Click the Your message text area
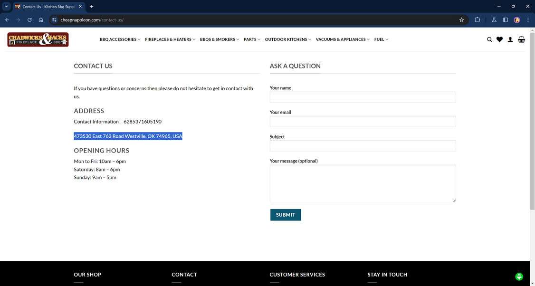Viewport: 535px width, 286px height. pos(363,183)
